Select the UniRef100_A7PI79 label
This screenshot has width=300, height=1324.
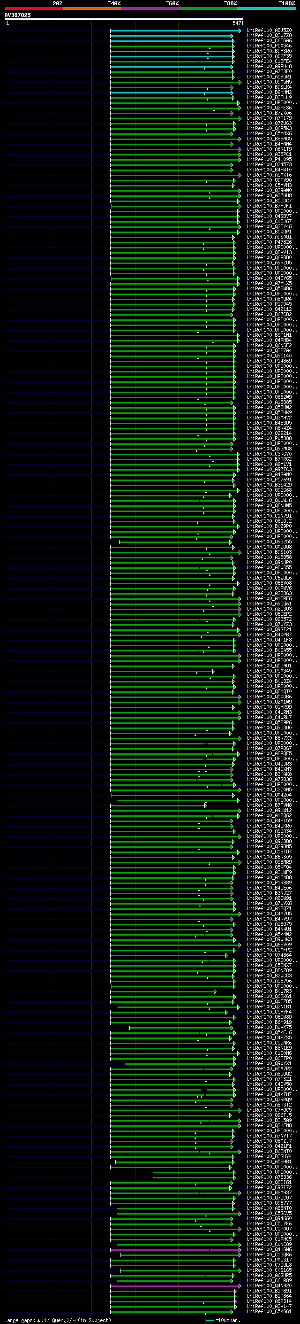[x=269, y=118]
